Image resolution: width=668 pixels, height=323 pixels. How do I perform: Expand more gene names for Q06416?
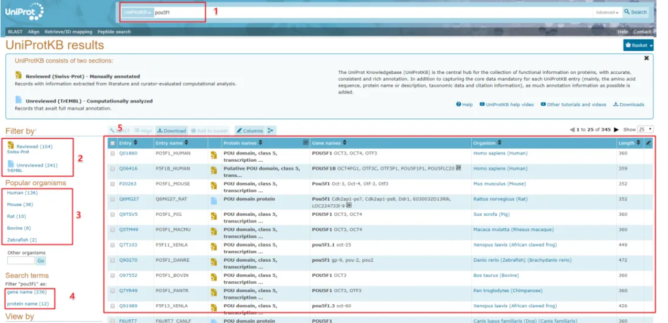click(x=458, y=168)
